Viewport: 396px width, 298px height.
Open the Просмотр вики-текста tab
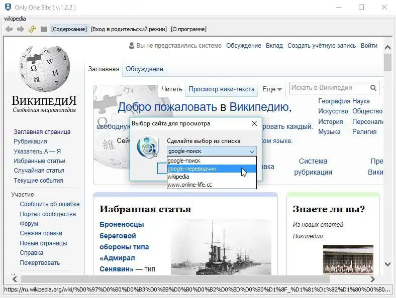tap(222, 89)
